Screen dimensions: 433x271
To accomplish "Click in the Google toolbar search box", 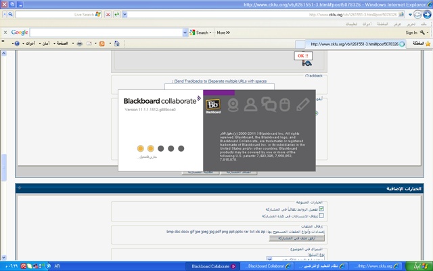I will [x=106, y=33].
